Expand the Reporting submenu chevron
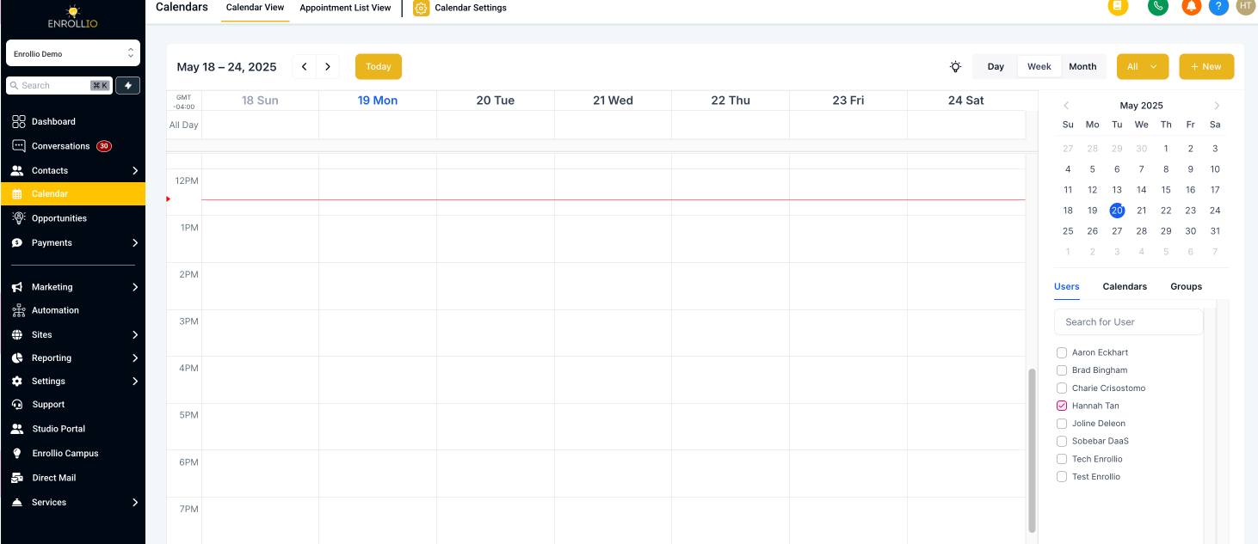 (135, 358)
